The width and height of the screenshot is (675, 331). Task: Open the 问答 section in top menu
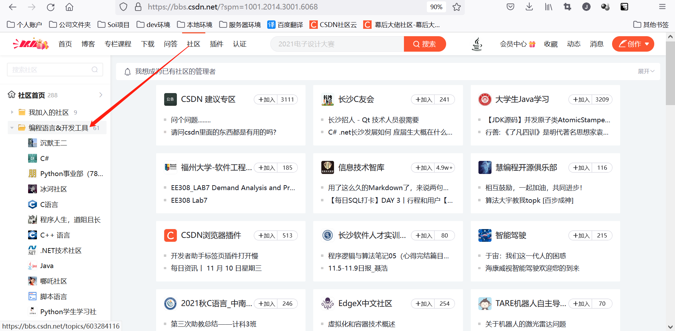[171, 44]
